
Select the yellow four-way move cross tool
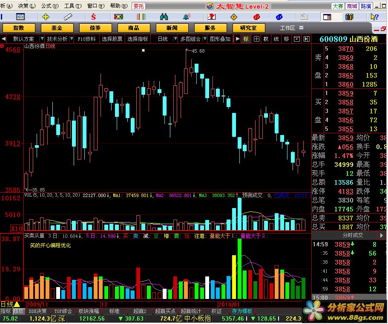click(46, 17)
